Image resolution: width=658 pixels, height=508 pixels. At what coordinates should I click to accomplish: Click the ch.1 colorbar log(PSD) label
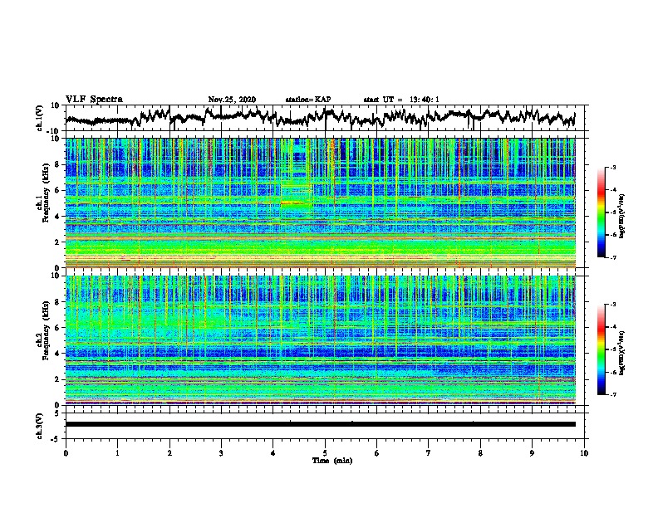(x=622, y=216)
